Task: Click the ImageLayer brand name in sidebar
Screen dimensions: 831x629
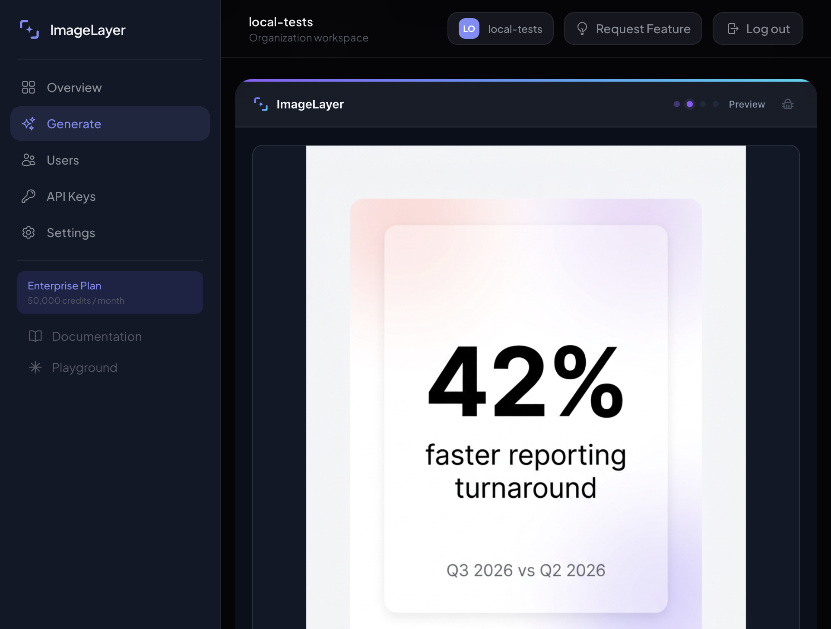Action: tap(88, 30)
